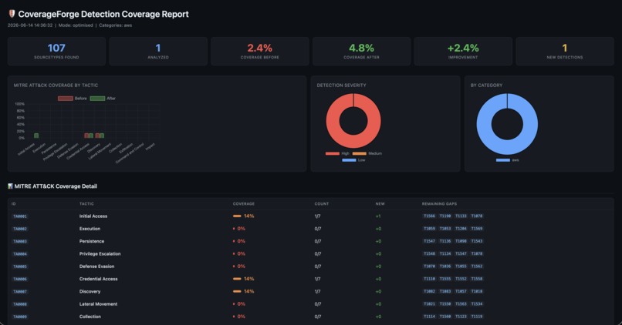
Task: Click the TA0009 tactic ID tag
Action: click(x=20, y=317)
